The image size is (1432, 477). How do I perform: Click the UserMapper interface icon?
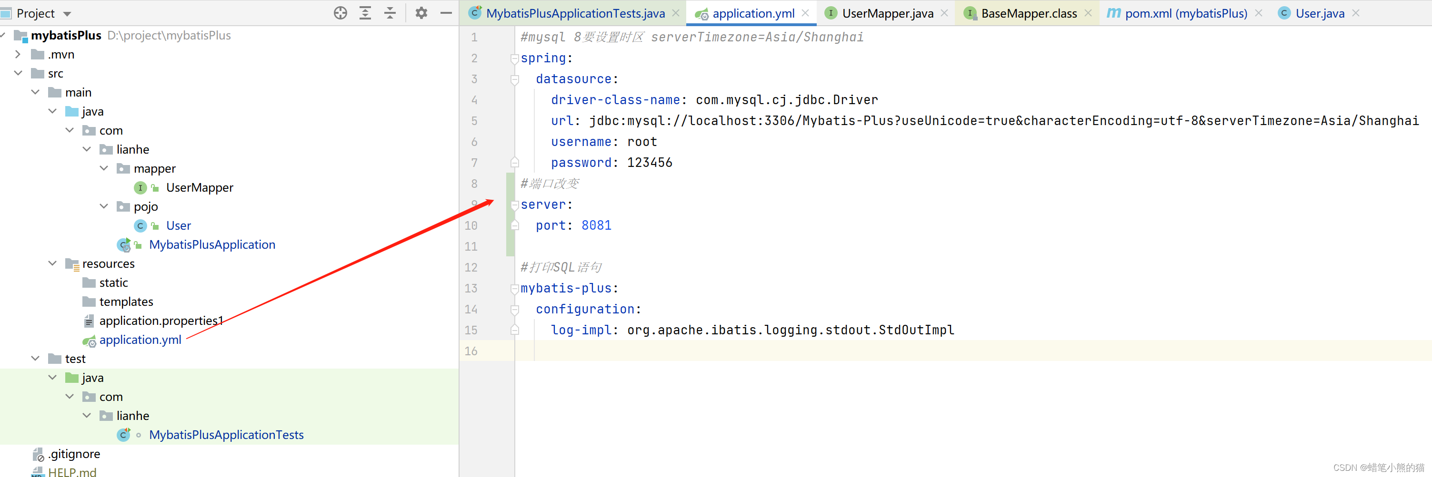click(140, 188)
